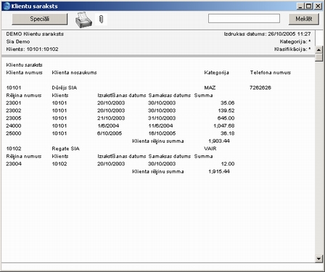The width and height of the screenshot is (325, 272).
Task: Select invoice number 24000
Action: click(x=14, y=126)
